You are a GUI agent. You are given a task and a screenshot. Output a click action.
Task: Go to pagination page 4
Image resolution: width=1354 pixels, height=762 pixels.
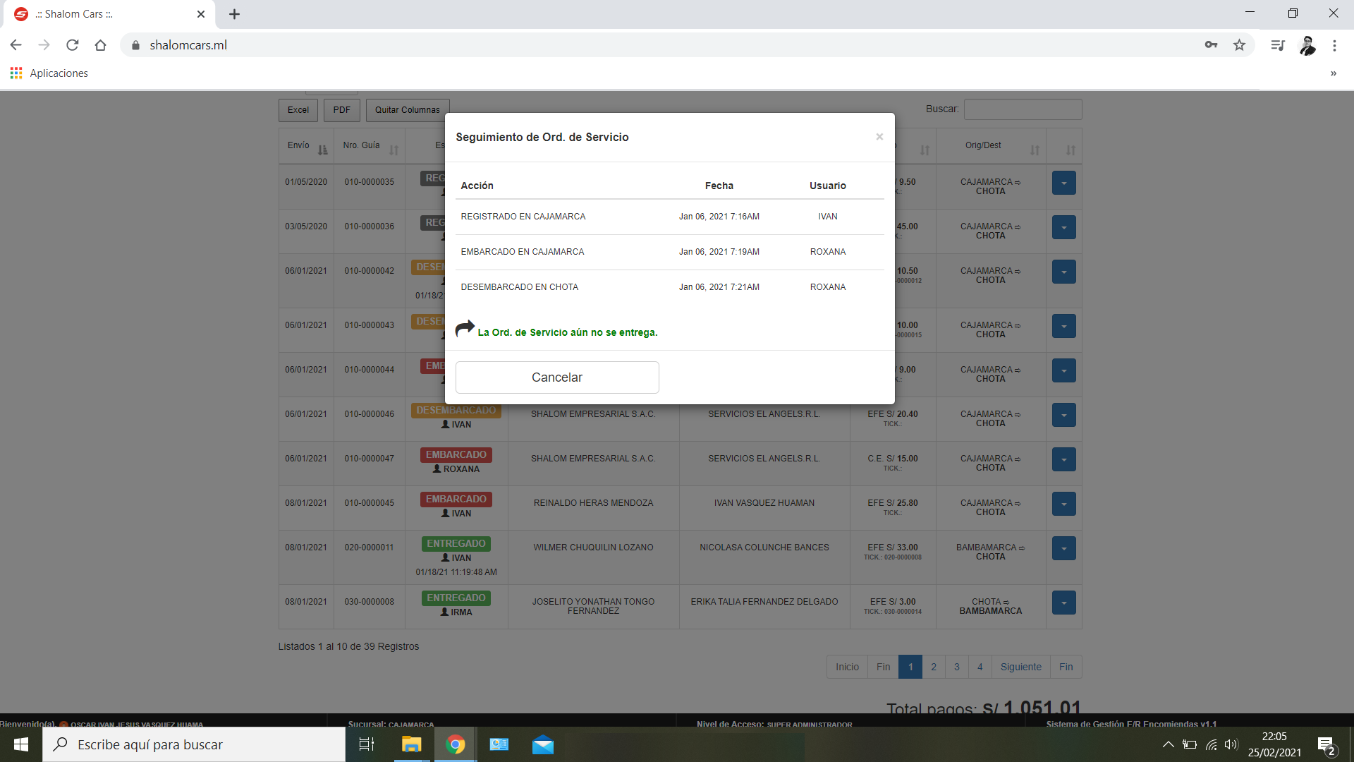[x=980, y=667]
